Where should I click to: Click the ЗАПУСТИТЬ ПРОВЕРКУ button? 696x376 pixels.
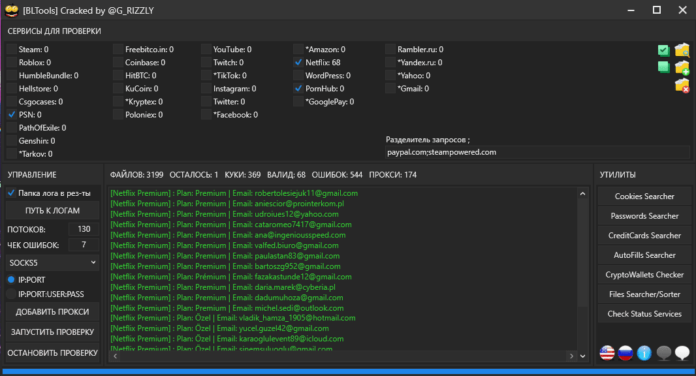coord(52,332)
